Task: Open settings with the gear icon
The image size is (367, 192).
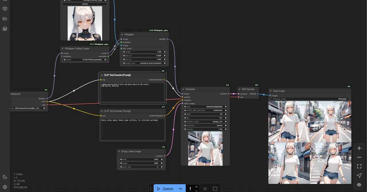Action: click(x=5, y=187)
